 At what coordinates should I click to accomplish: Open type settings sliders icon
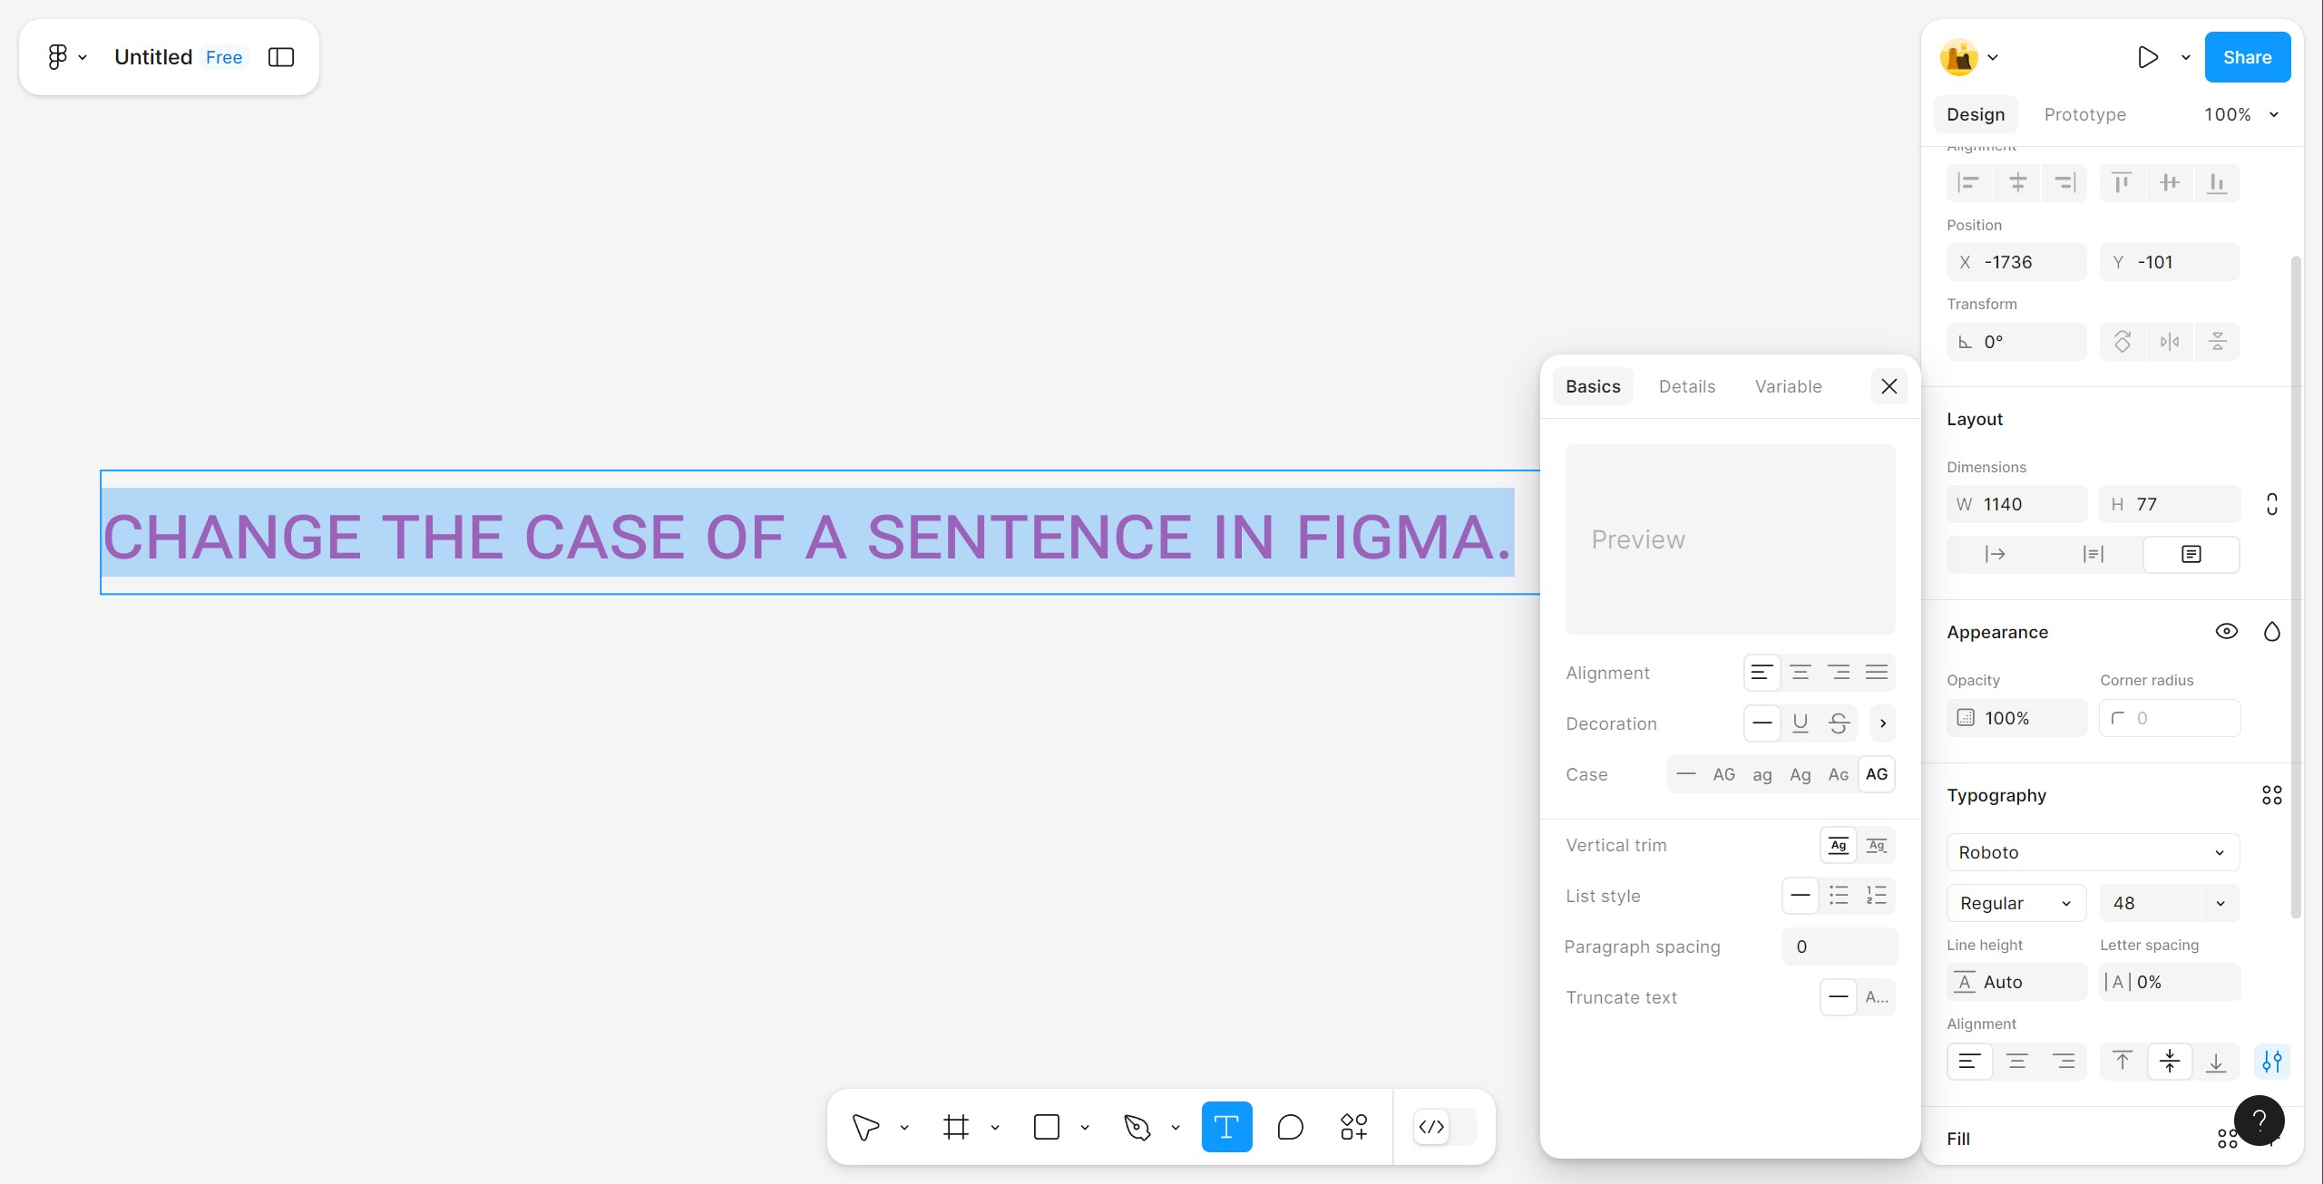pos(2272,1062)
